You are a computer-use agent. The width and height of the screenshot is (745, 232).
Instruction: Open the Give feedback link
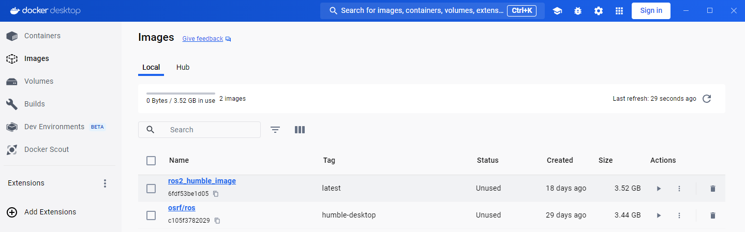(x=203, y=39)
